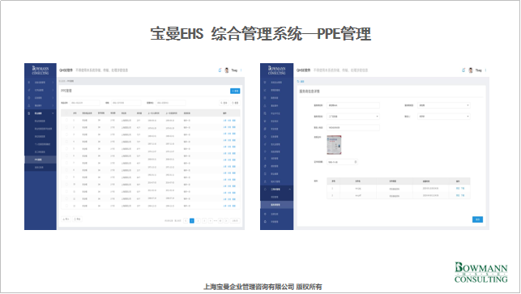Click the magnifier search button above the PPE table
This screenshot has height=294, width=521.
tap(224, 103)
